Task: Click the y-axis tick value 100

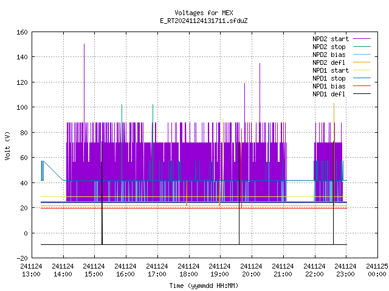Action: coord(22,107)
